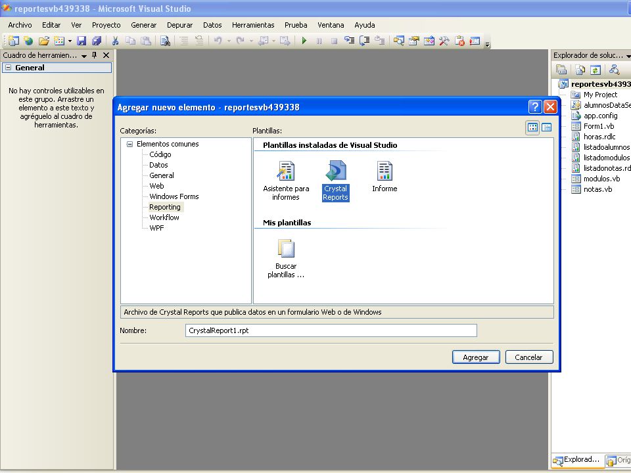Click Show All Files in Solution Explorer
Image resolution: width=631 pixels, height=473 pixels.
click(580, 70)
